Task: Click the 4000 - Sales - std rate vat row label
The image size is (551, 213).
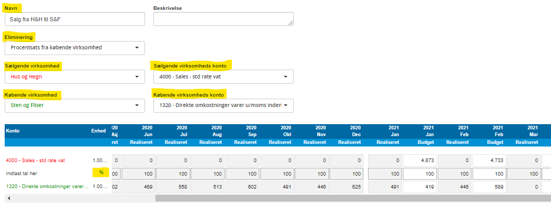Action: tap(44, 161)
